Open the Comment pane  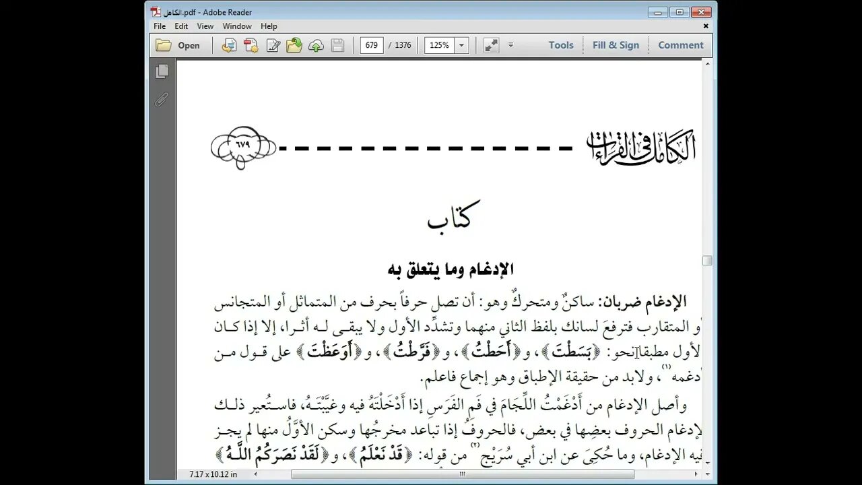pos(681,45)
